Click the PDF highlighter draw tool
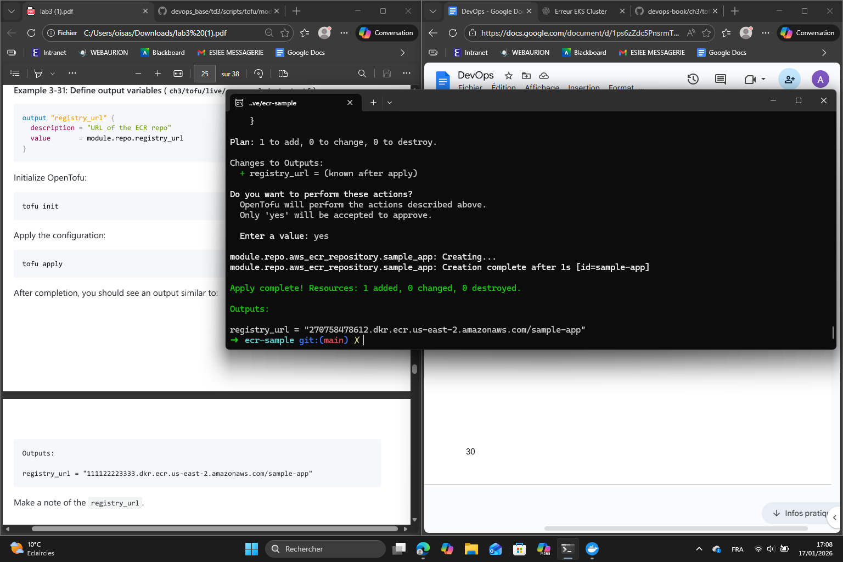The image size is (843, 562). click(x=38, y=73)
